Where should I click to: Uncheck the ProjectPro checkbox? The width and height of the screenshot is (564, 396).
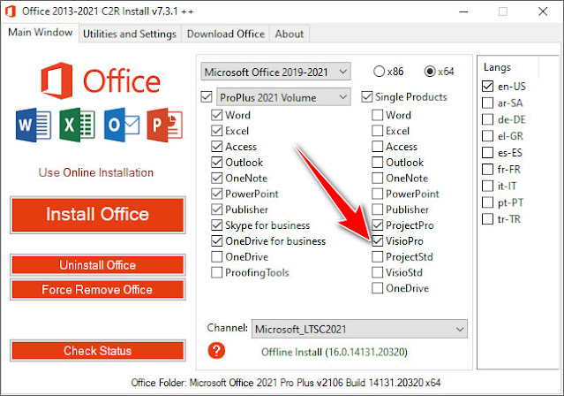(x=377, y=225)
